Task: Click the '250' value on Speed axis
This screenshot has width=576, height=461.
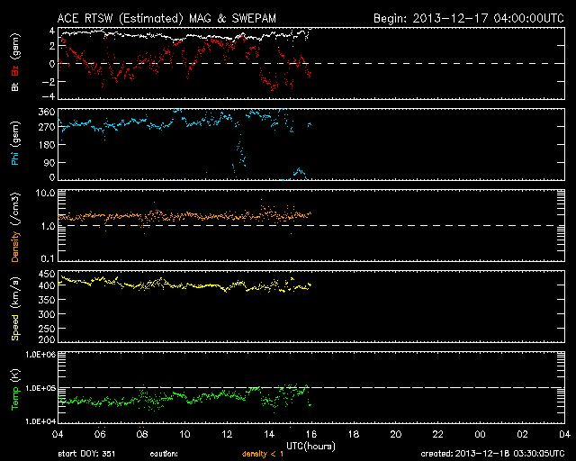Action: (47, 329)
